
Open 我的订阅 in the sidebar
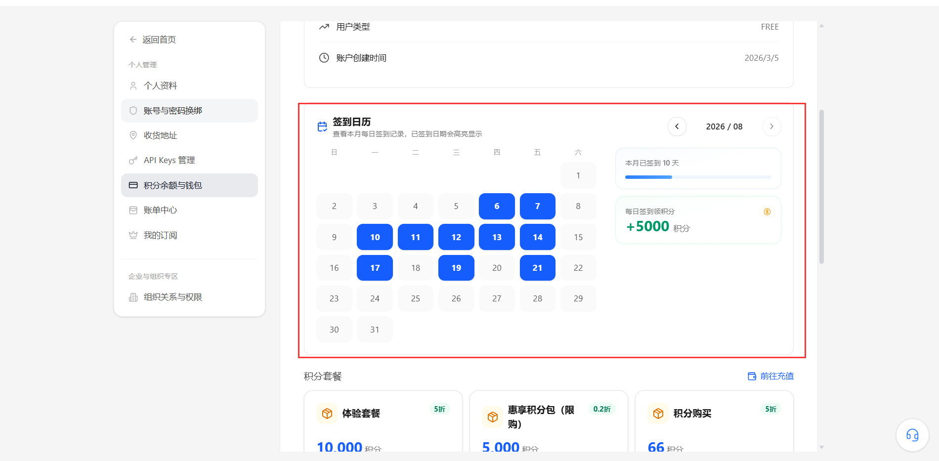[189, 235]
